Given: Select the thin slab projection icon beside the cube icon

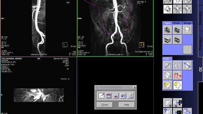Looking at the screenshot, I should point(178,40).
